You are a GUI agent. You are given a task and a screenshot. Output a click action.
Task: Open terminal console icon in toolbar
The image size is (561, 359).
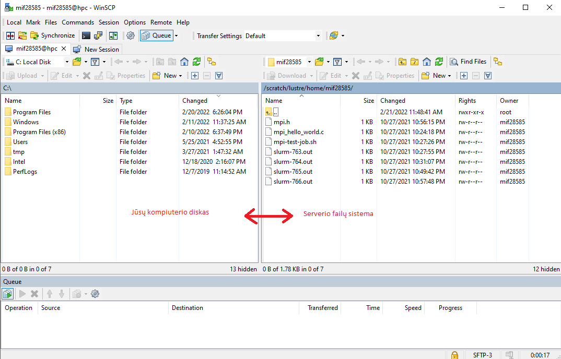pyautogui.click(x=86, y=36)
